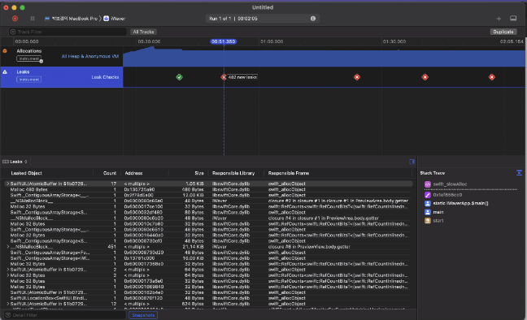
Task: Expand SwiftUI AtomicBuffer row with count 17
Action: [8, 184]
